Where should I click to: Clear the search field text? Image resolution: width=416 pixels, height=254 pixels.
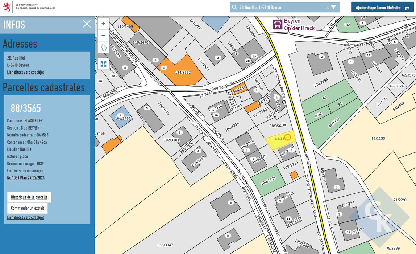point(327,7)
